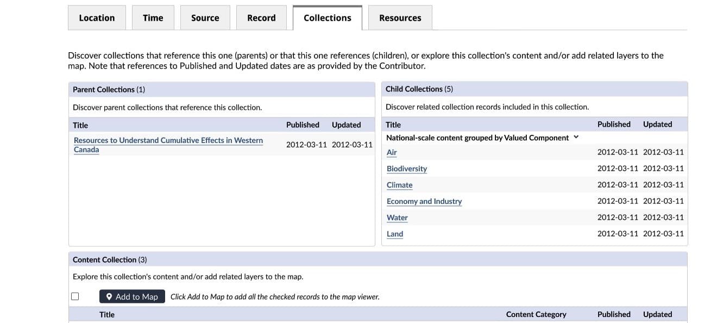Click Content Category column header

pyautogui.click(x=536, y=314)
